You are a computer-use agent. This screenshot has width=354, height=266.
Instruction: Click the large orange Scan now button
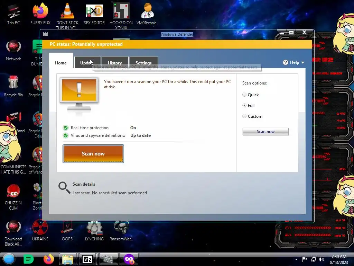(x=93, y=154)
